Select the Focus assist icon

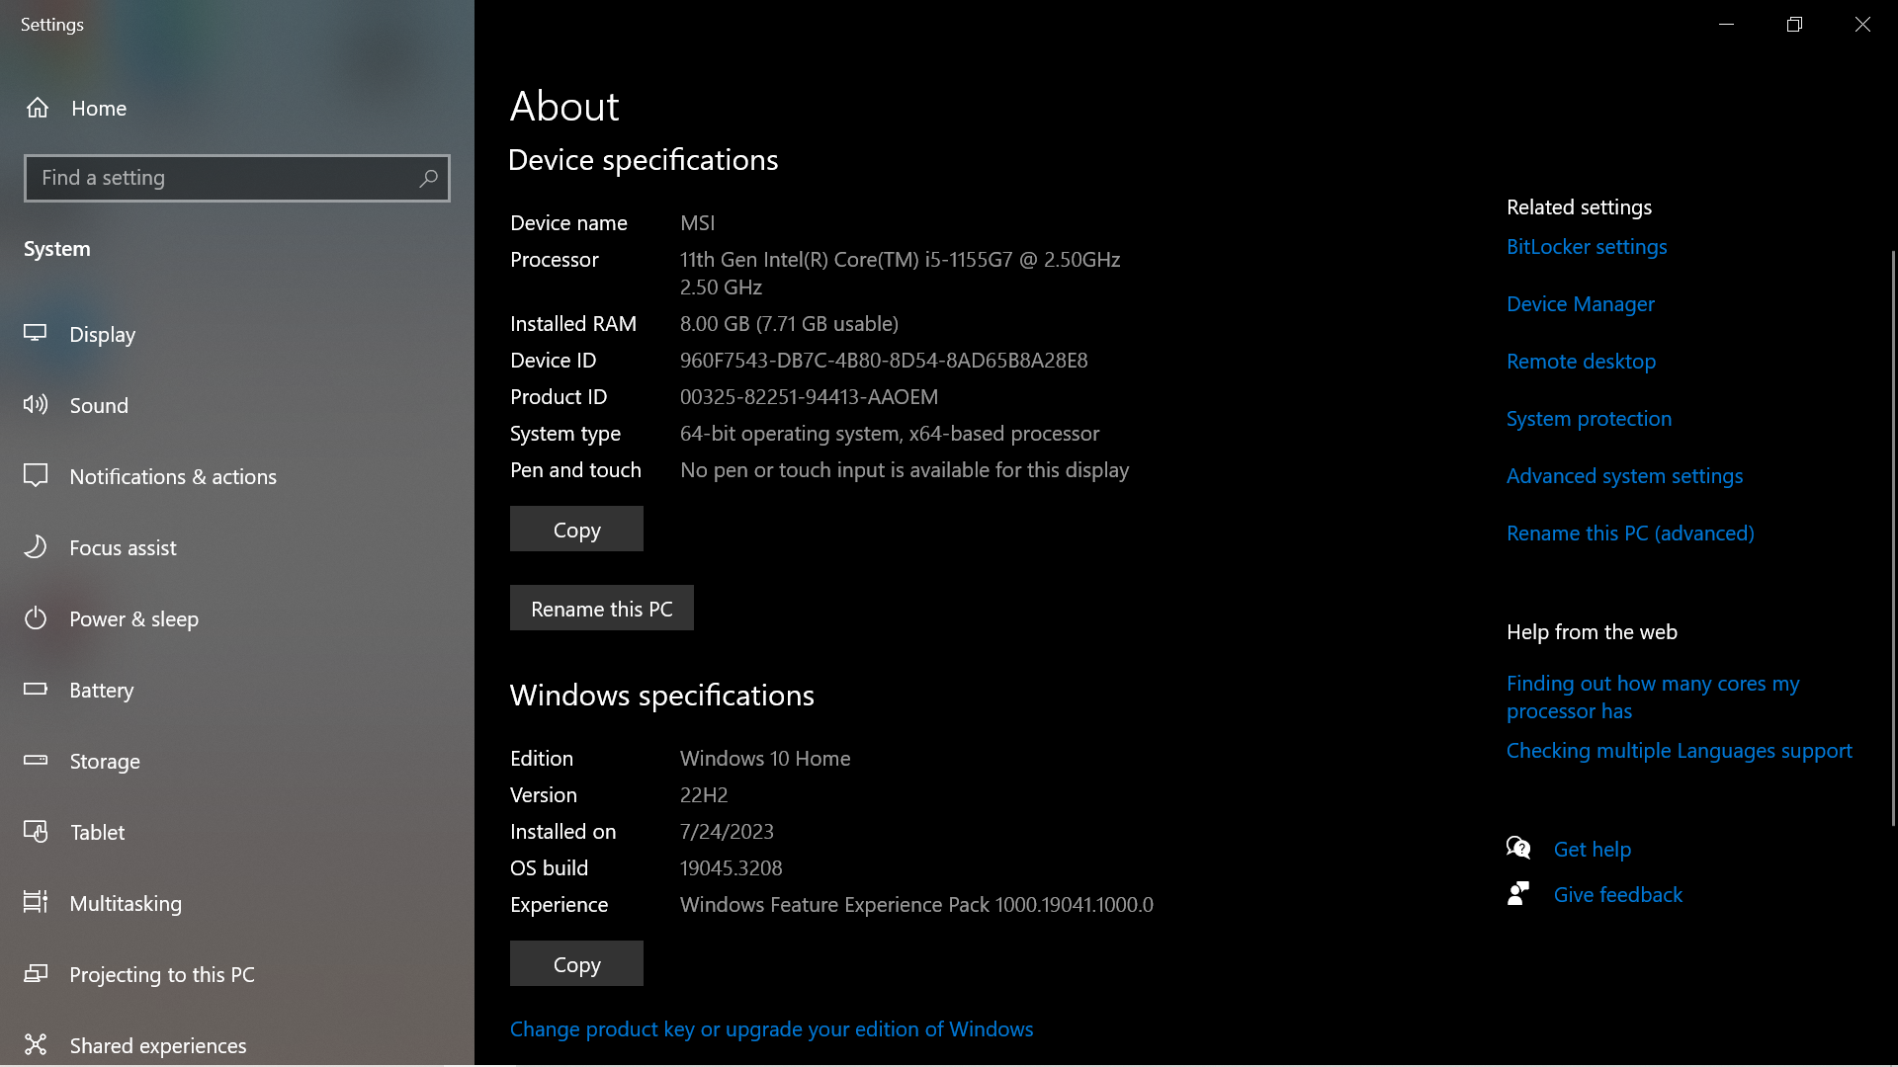[x=36, y=547]
